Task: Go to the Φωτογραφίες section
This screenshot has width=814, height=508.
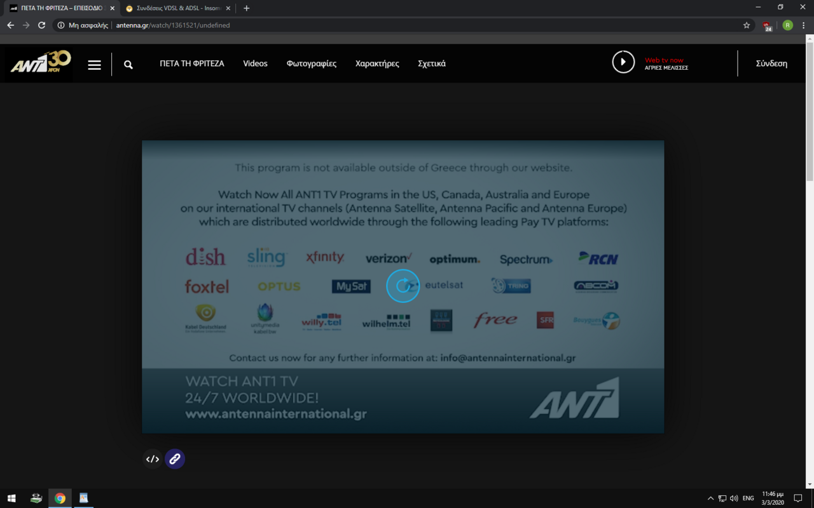Action: point(312,63)
